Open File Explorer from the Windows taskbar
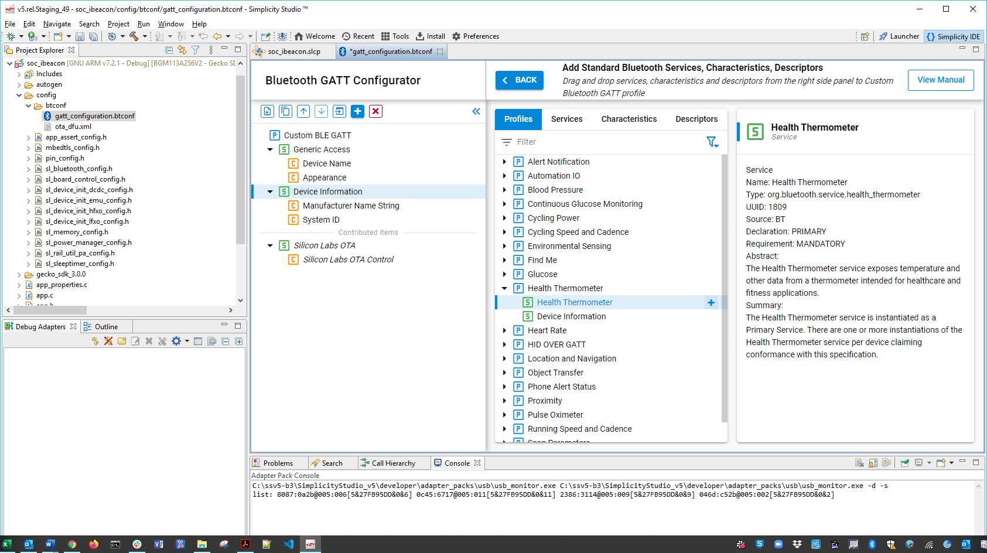The width and height of the screenshot is (987, 553). 202,544
